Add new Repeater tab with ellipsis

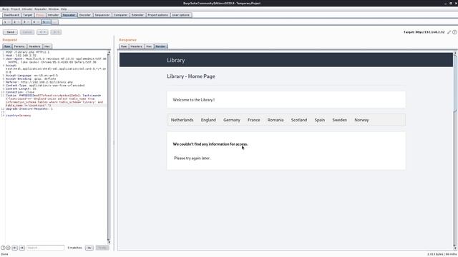54,22
